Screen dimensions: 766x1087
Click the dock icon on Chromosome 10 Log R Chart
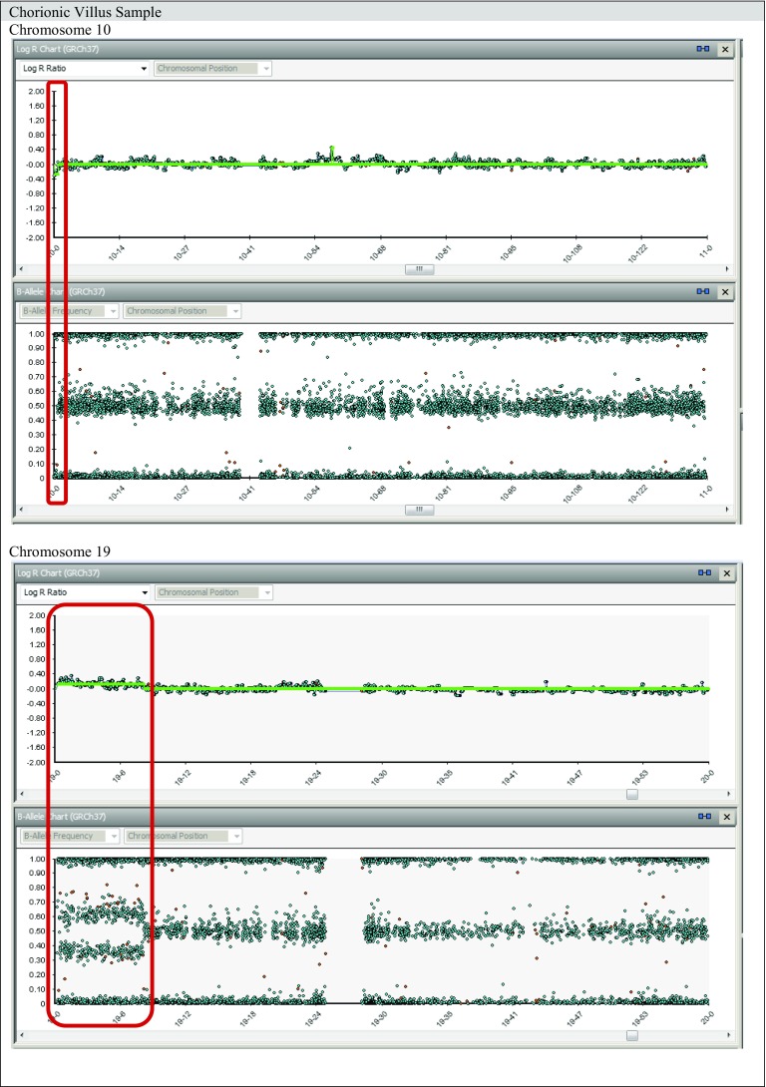(703, 49)
